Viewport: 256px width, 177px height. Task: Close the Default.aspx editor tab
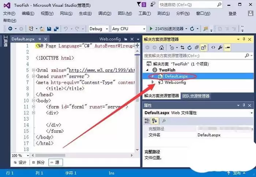click(46, 39)
